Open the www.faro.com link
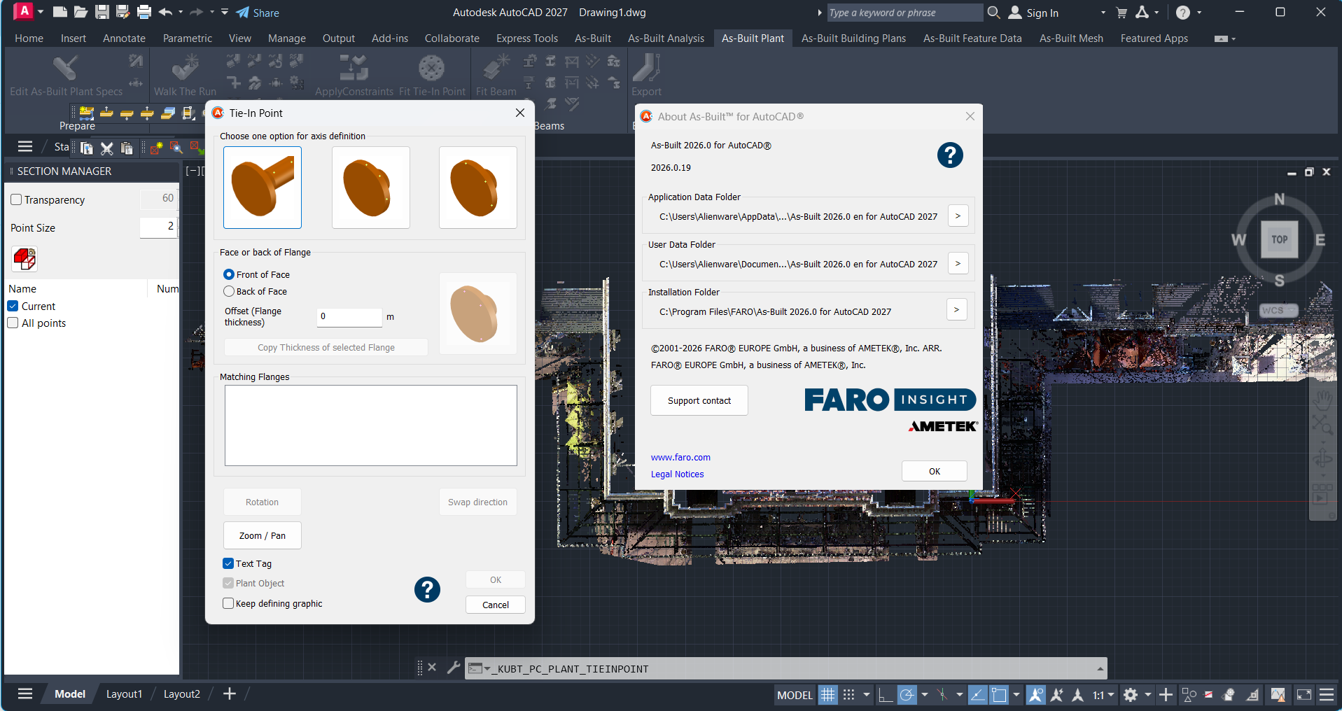1342x711 pixels. point(680,458)
